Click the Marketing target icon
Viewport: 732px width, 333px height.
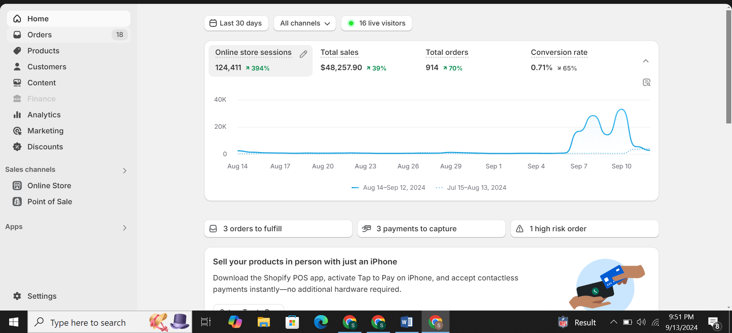(x=17, y=131)
